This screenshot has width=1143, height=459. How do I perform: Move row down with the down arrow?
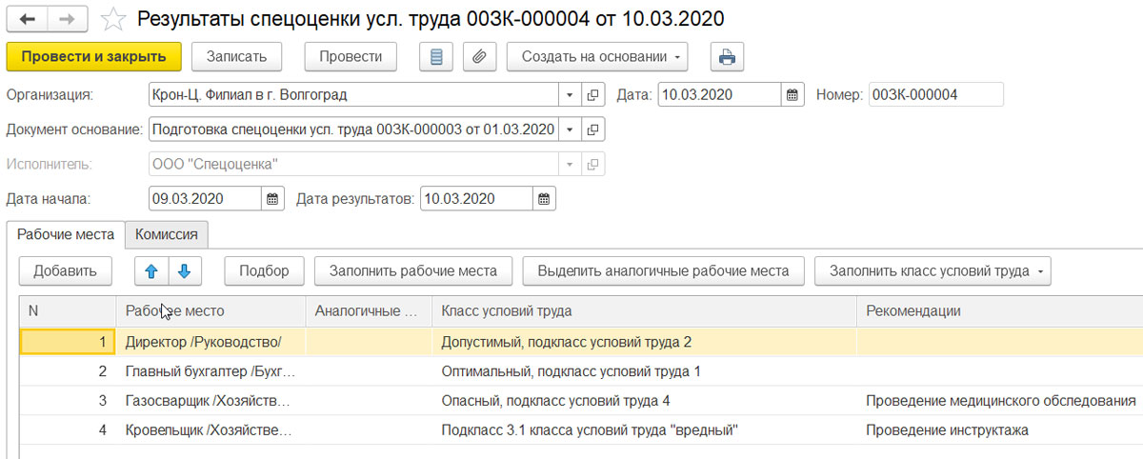[x=184, y=270]
